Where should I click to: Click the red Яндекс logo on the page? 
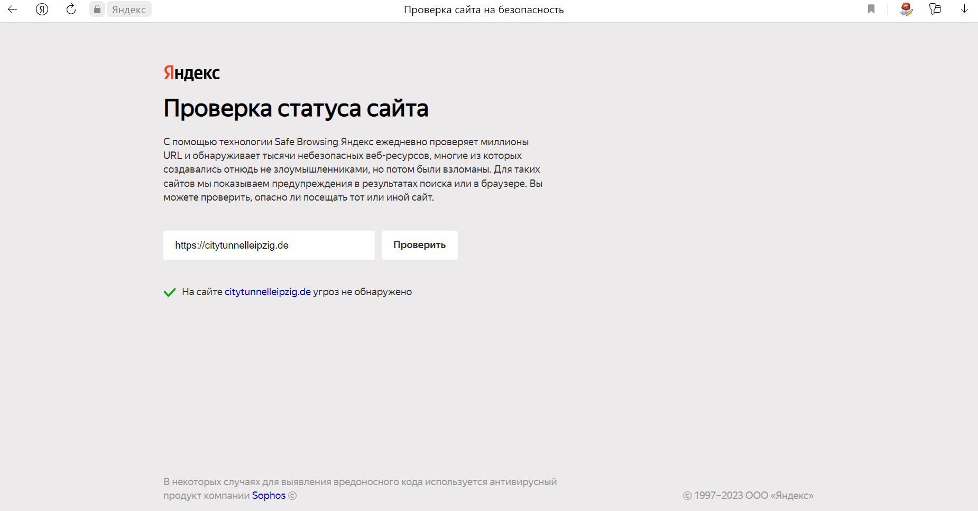coord(191,73)
